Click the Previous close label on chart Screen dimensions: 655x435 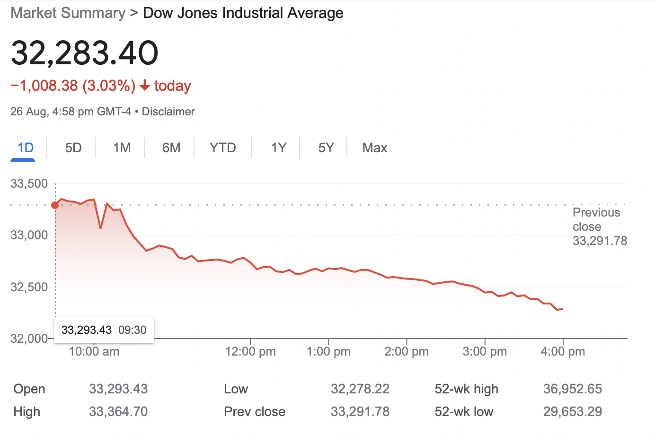click(596, 219)
